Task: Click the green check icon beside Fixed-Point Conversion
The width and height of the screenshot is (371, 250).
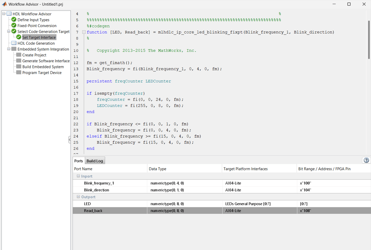Action: (14, 26)
